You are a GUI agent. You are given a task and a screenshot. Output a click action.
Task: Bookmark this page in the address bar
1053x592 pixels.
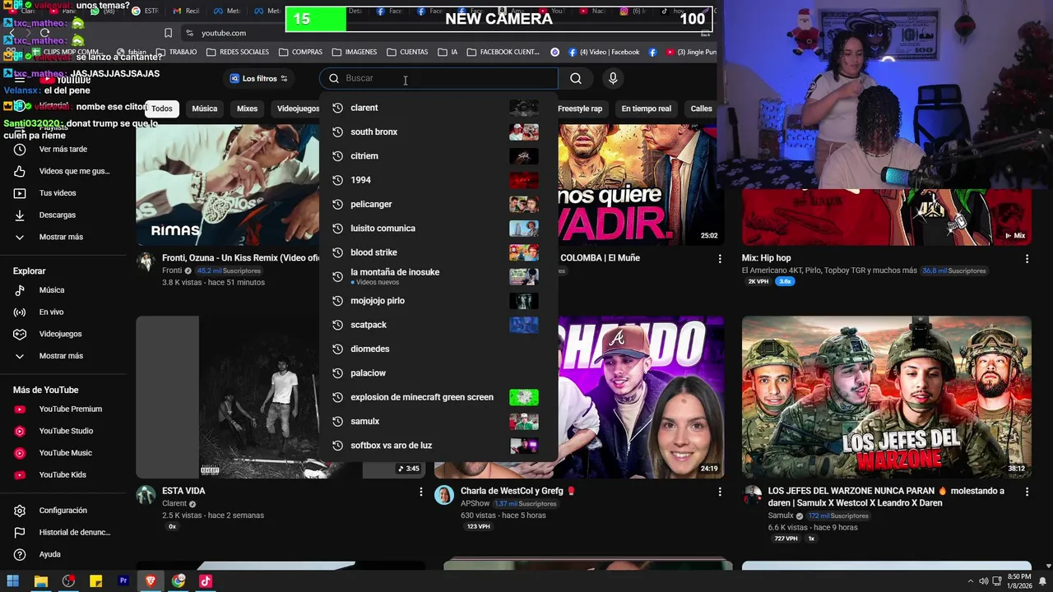168,33
